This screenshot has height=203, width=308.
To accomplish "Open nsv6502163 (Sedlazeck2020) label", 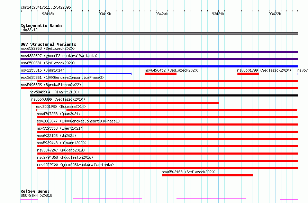I will coord(189,172).
